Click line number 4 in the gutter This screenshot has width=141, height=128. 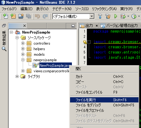coord(84,47)
